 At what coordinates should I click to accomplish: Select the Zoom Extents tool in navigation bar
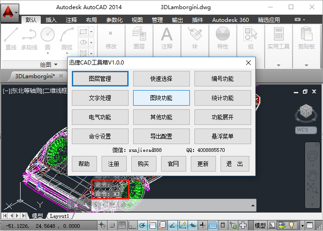pos(312,188)
